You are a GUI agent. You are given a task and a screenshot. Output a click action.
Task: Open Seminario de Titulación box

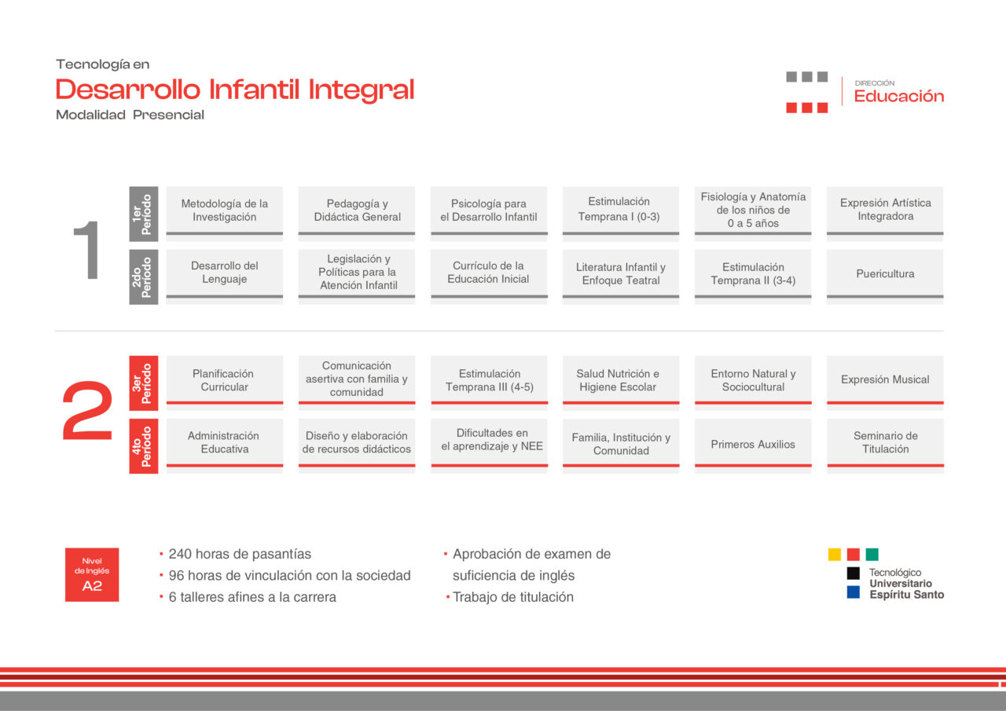click(x=885, y=443)
